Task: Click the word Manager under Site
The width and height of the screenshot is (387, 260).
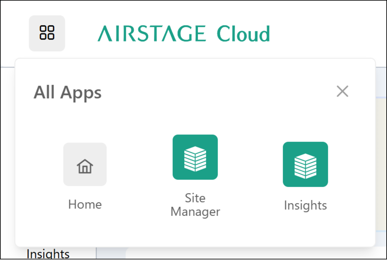Action: click(195, 212)
